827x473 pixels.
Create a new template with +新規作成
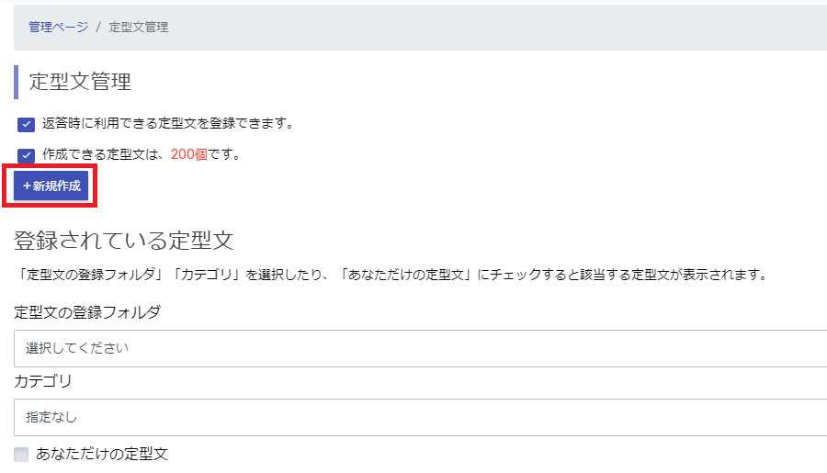click(51, 186)
